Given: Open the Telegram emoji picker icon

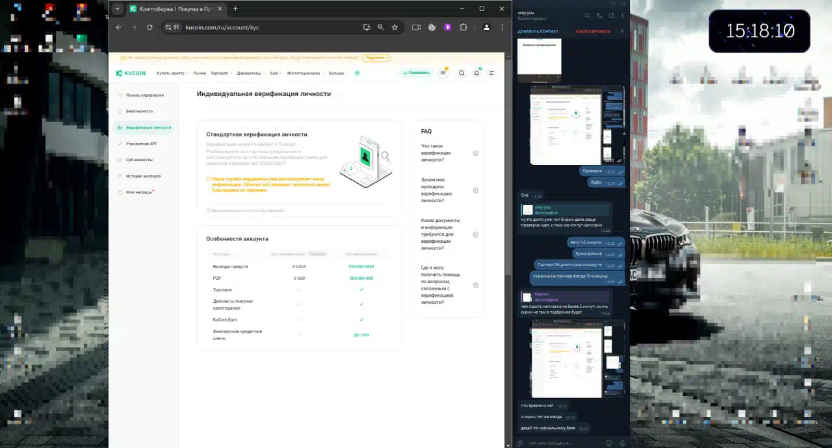Looking at the screenshot, I should click(609, 443).
